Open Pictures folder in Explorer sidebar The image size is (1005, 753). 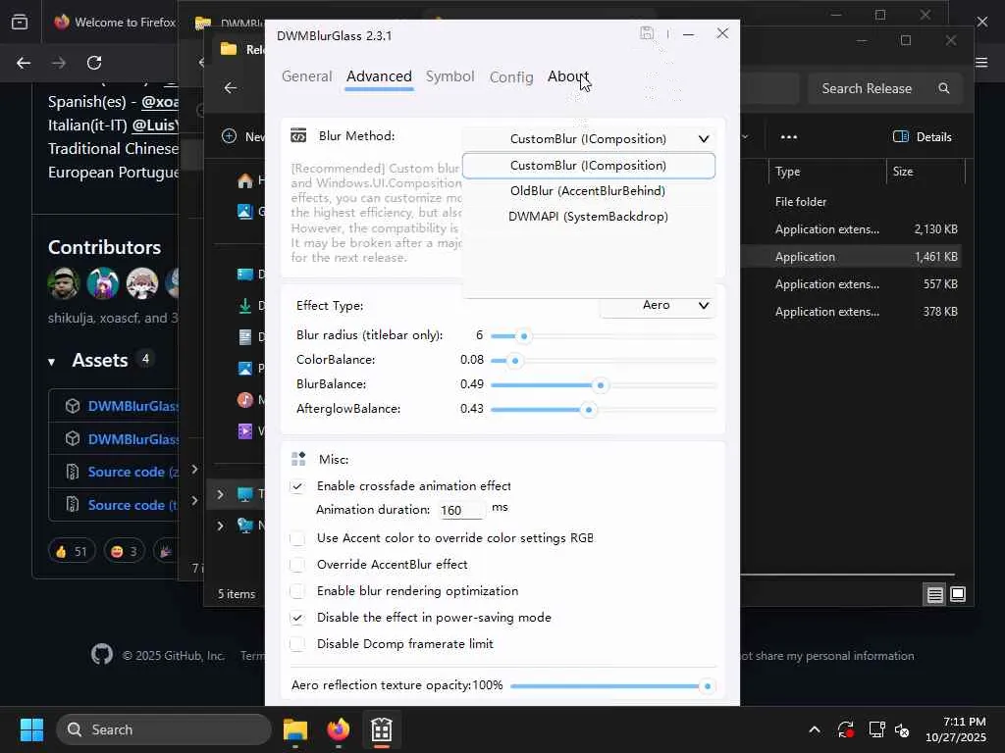pos(244,369)
